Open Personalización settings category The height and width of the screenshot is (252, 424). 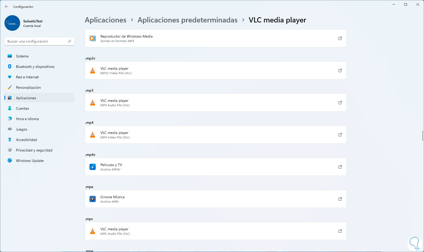pyautogui.click(x=28, y=87)
